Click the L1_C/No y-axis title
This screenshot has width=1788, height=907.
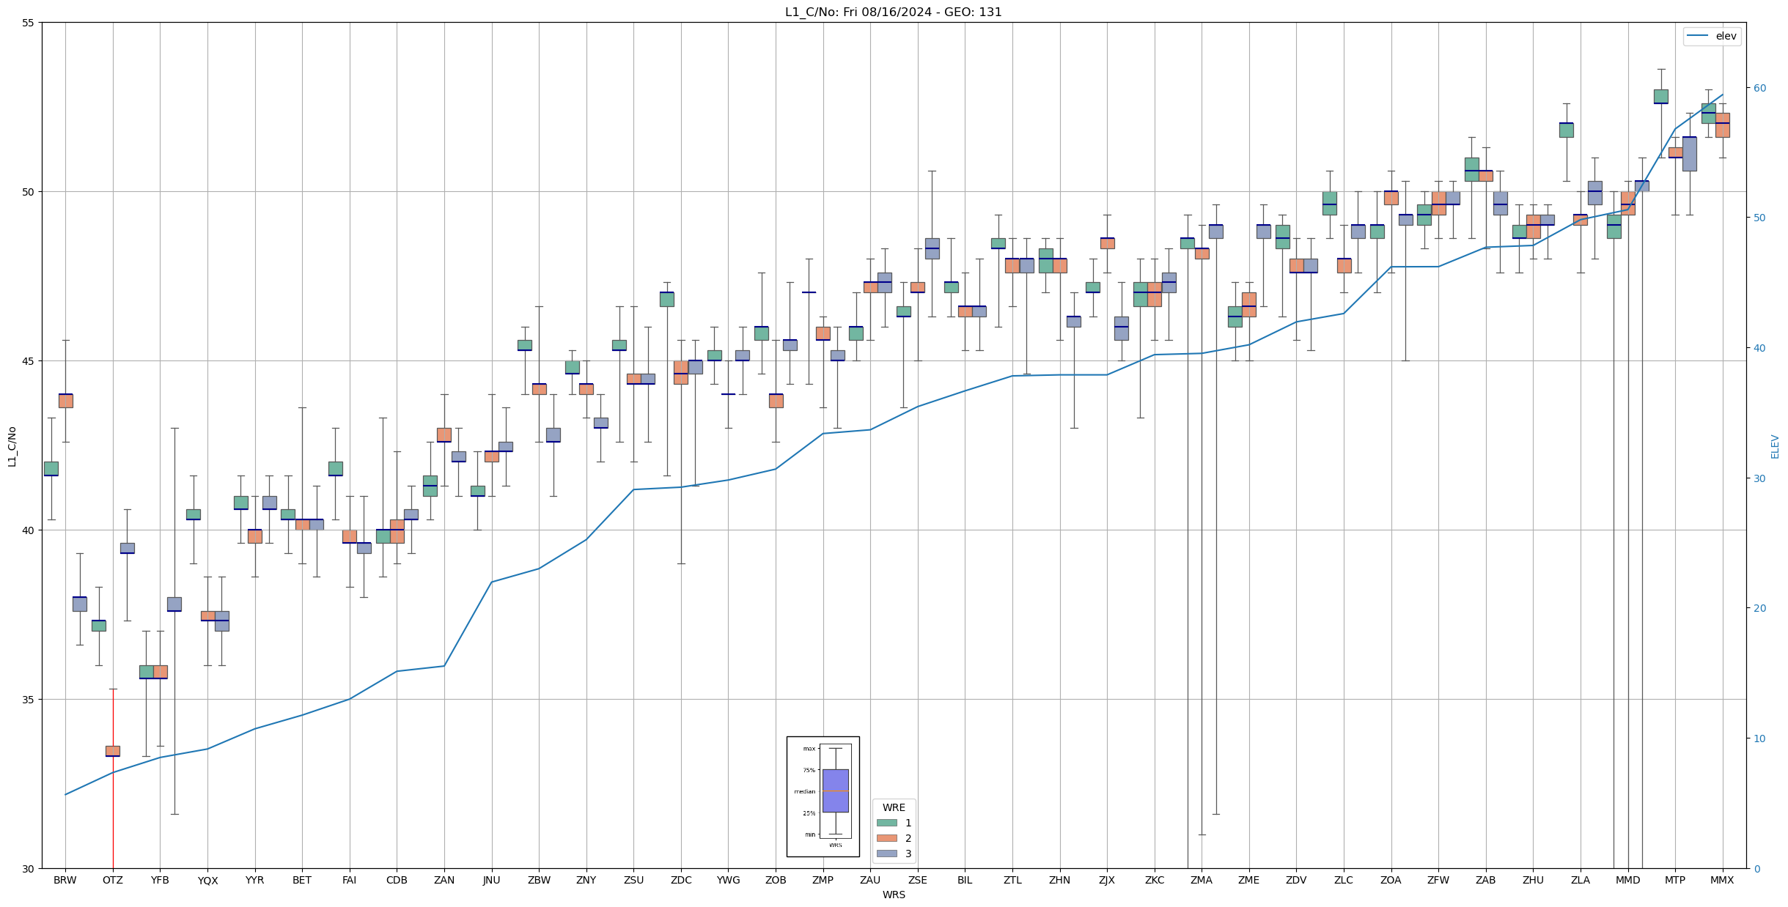[12, 446]
